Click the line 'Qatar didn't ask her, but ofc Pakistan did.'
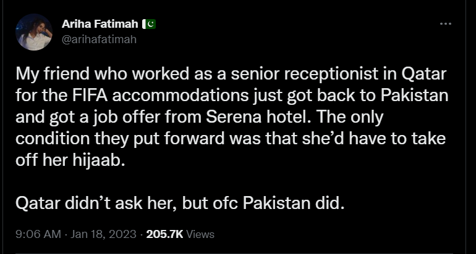 point(180,203)
